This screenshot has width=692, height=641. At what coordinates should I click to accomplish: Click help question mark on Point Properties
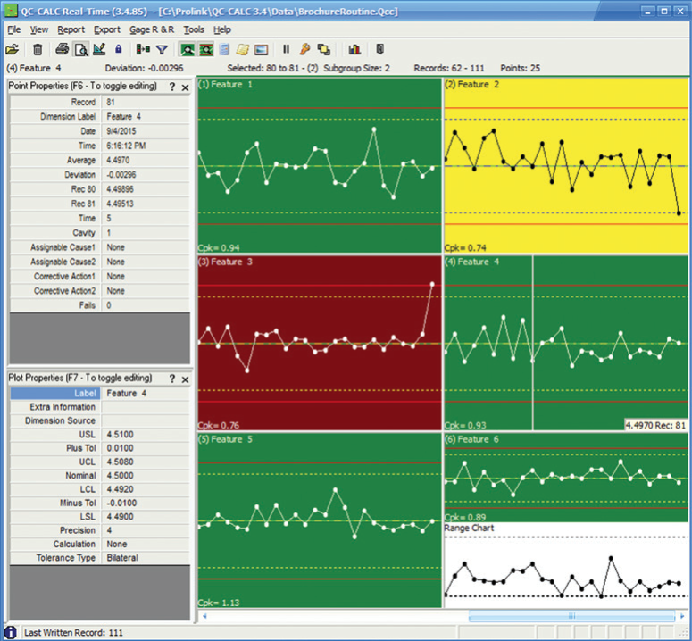tap(172, 87)
